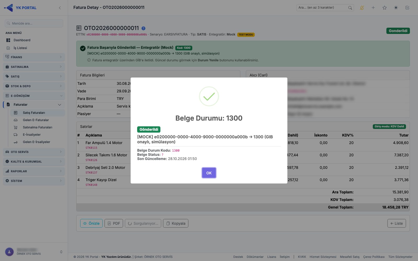Open Gelen E-Faturalar menu item

pos(36,120)
